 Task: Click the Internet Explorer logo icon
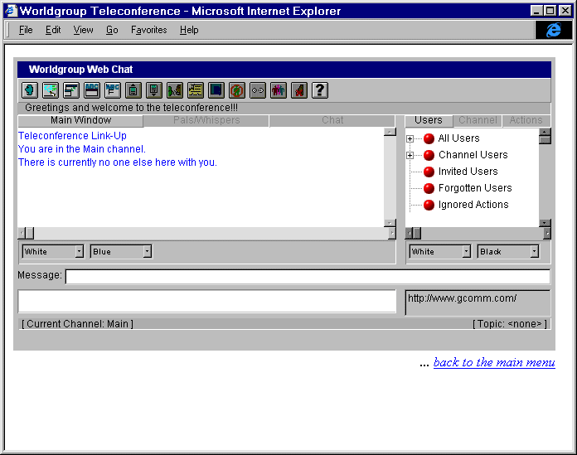point(553,30)
